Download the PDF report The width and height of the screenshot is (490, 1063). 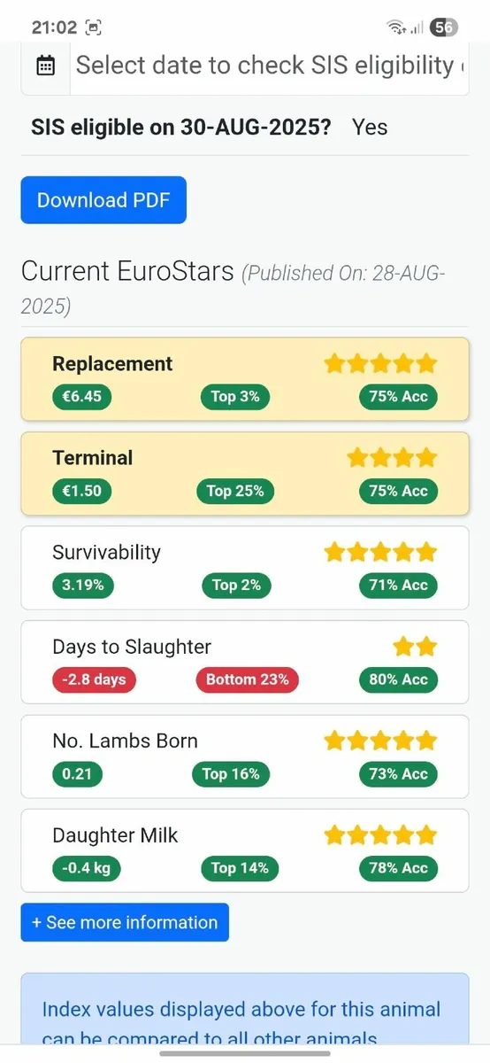click(103, 200)
